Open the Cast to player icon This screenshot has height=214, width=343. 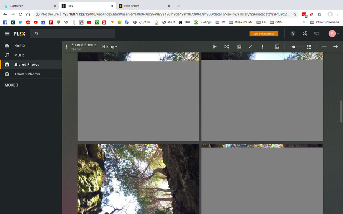tap(317, 34)
